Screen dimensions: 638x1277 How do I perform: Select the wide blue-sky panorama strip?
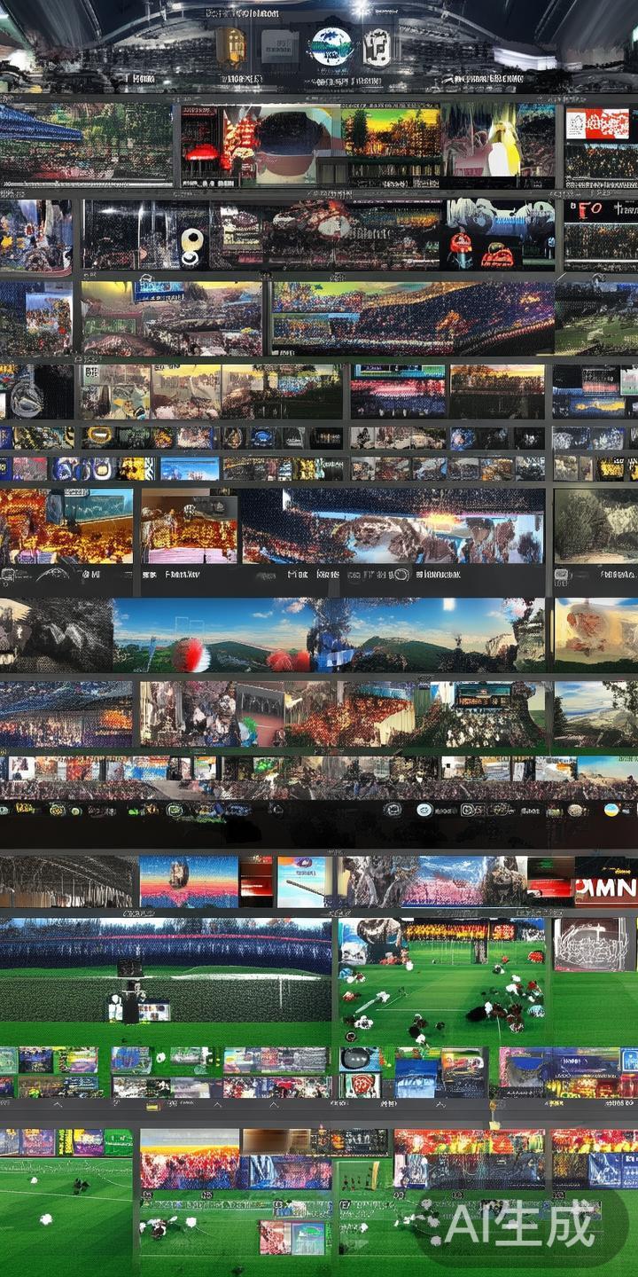click(x=328, y=635)
